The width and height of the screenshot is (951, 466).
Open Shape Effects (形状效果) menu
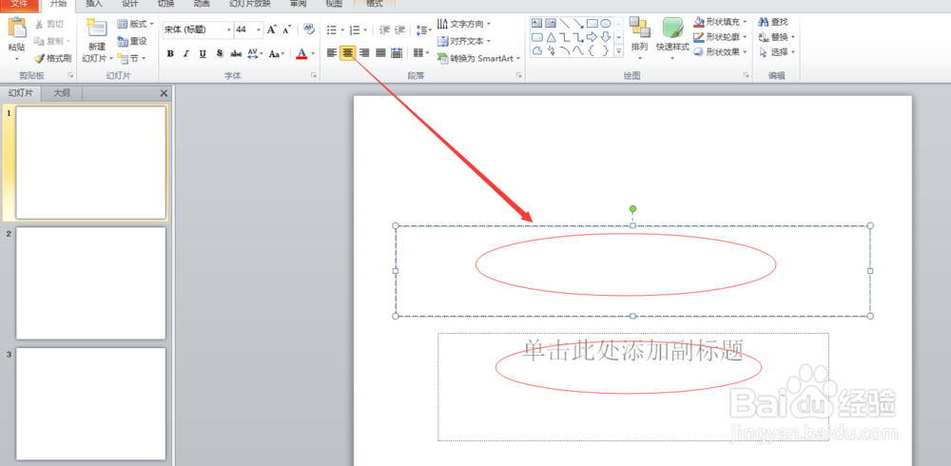coord(721,52)
